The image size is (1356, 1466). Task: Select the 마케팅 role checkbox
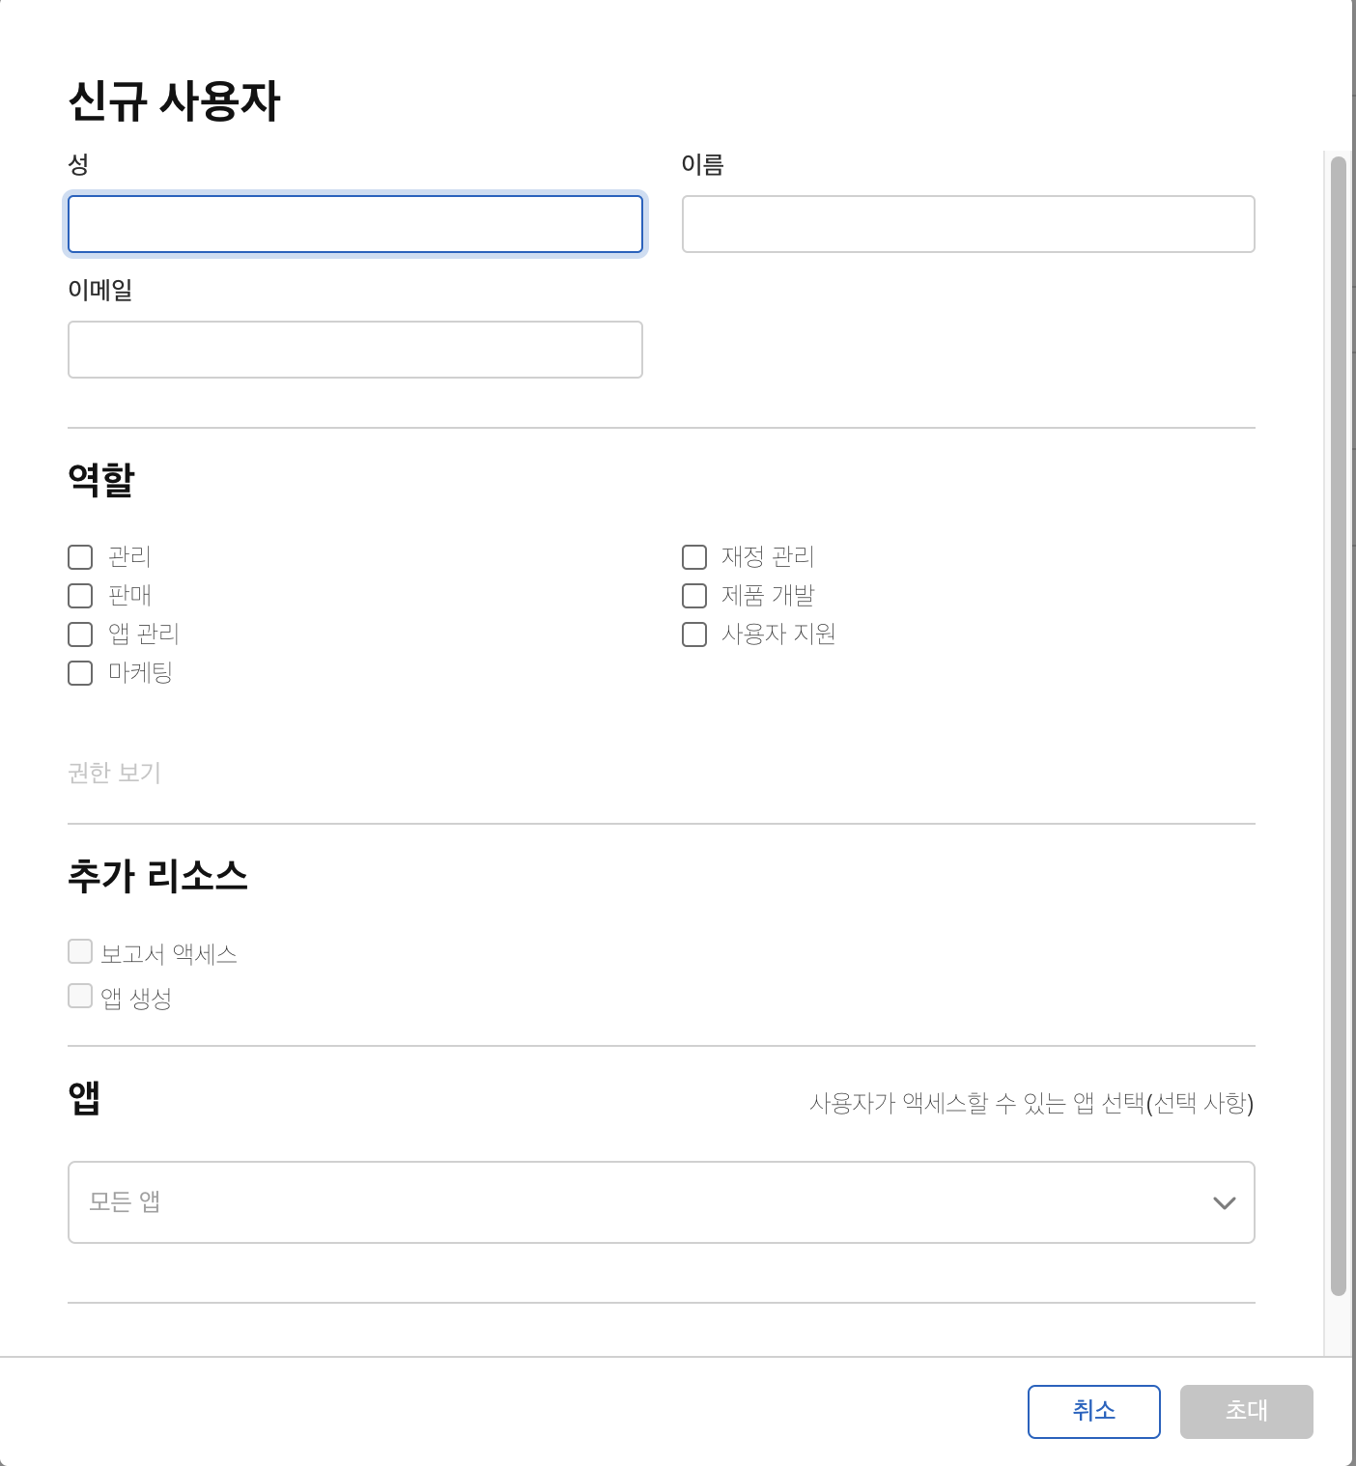[80, 673]
